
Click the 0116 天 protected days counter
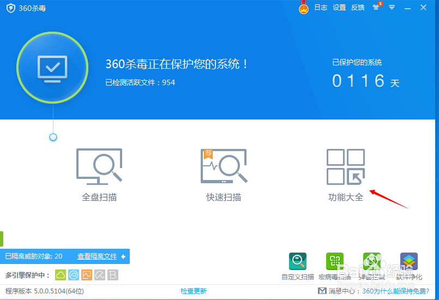pyautogui.click(x=365, y=81)
